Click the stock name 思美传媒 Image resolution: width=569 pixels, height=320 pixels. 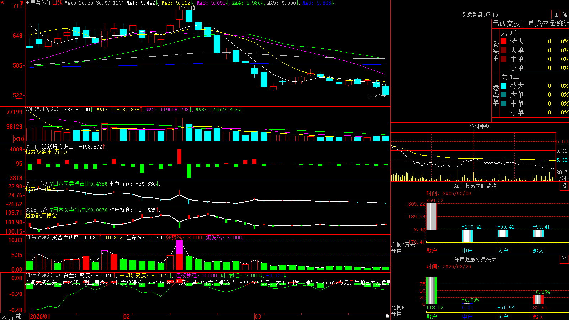pyautogui.click(x=41, y=3)
